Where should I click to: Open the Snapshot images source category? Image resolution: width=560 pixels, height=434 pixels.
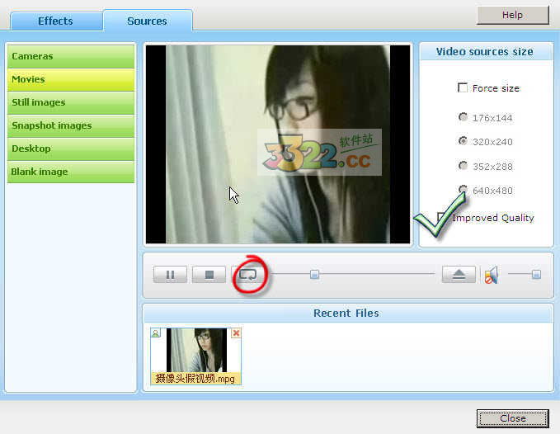click(x=71, y=125)
